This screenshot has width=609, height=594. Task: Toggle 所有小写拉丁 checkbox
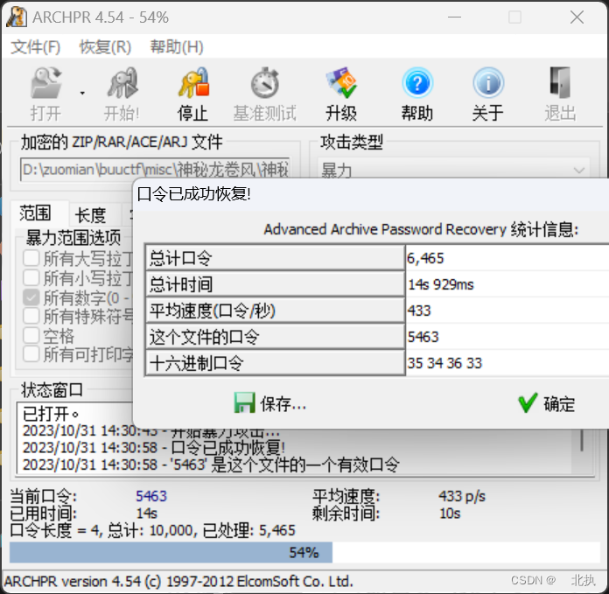coord(31,278)
